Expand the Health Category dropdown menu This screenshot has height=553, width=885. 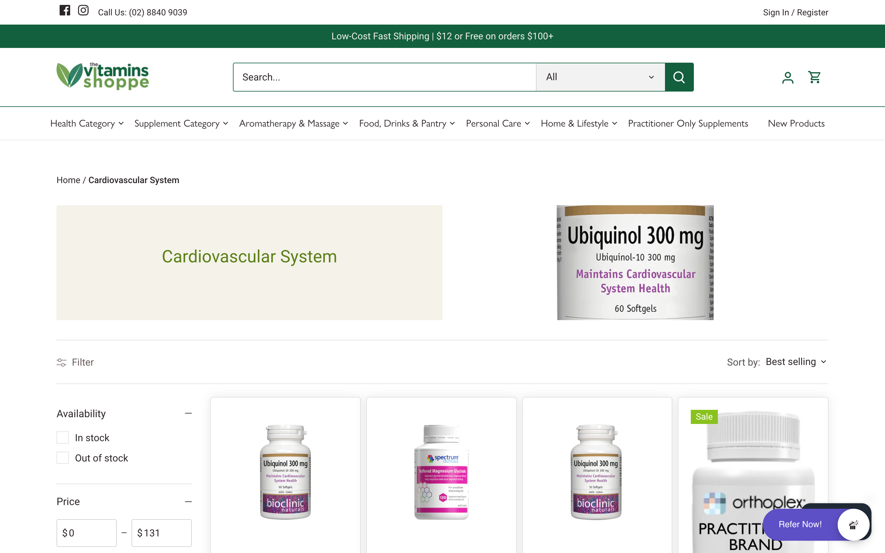[x=86, y=123]
